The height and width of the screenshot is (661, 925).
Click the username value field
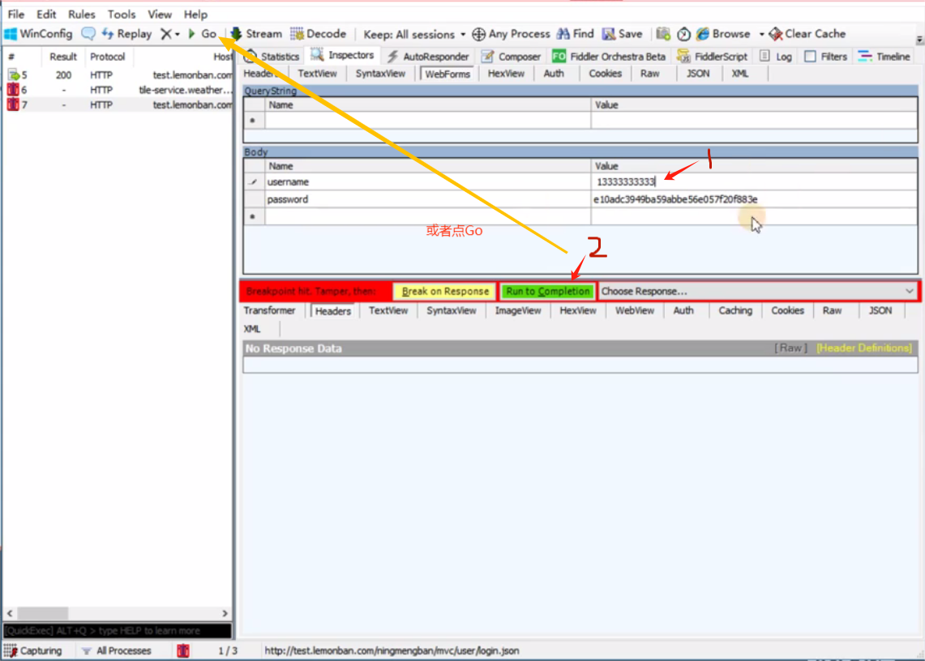(753, 181)
